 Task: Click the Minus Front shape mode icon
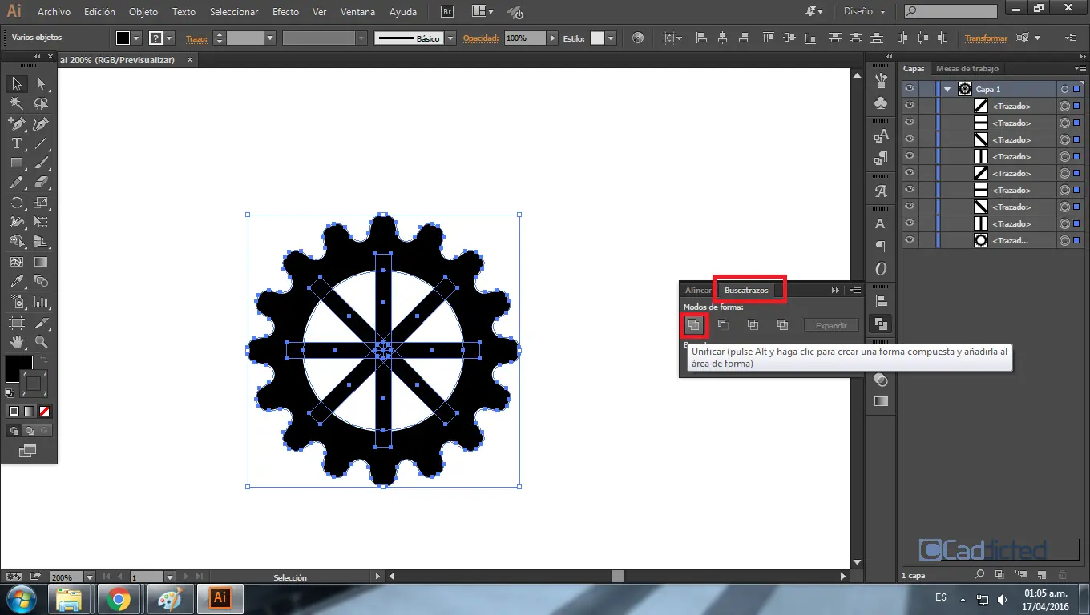[723, 324]
